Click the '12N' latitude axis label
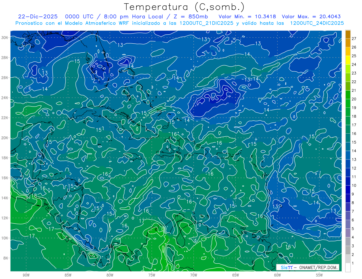 [4, 218]
